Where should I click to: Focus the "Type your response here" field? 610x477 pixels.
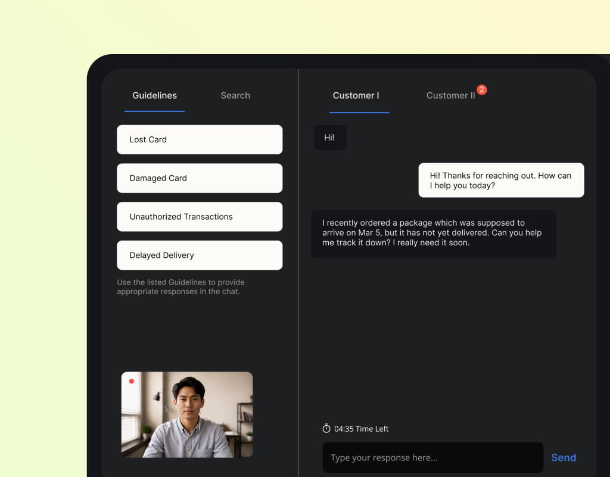click(x=433, y=457)
